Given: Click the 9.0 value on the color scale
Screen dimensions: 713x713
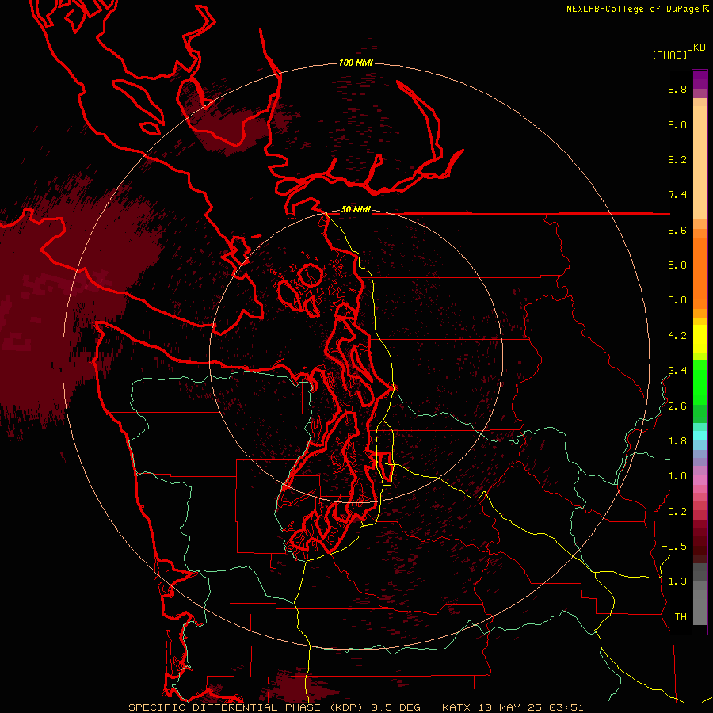Looking at the screenshot, I should click(677, 124).
